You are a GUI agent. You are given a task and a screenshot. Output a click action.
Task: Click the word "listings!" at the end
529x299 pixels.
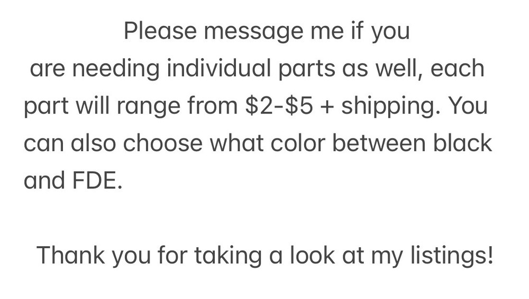(452, 256)
